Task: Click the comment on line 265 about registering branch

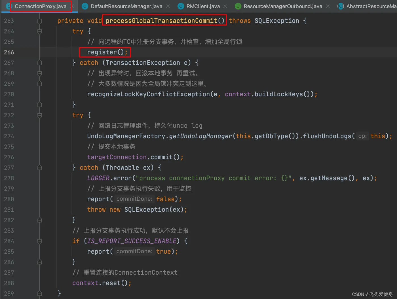Action: click(x=165, y=42)
